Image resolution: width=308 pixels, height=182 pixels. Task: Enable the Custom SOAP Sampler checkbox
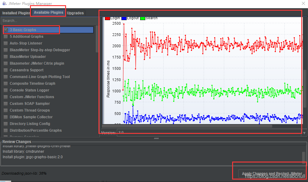pos(6,104)
